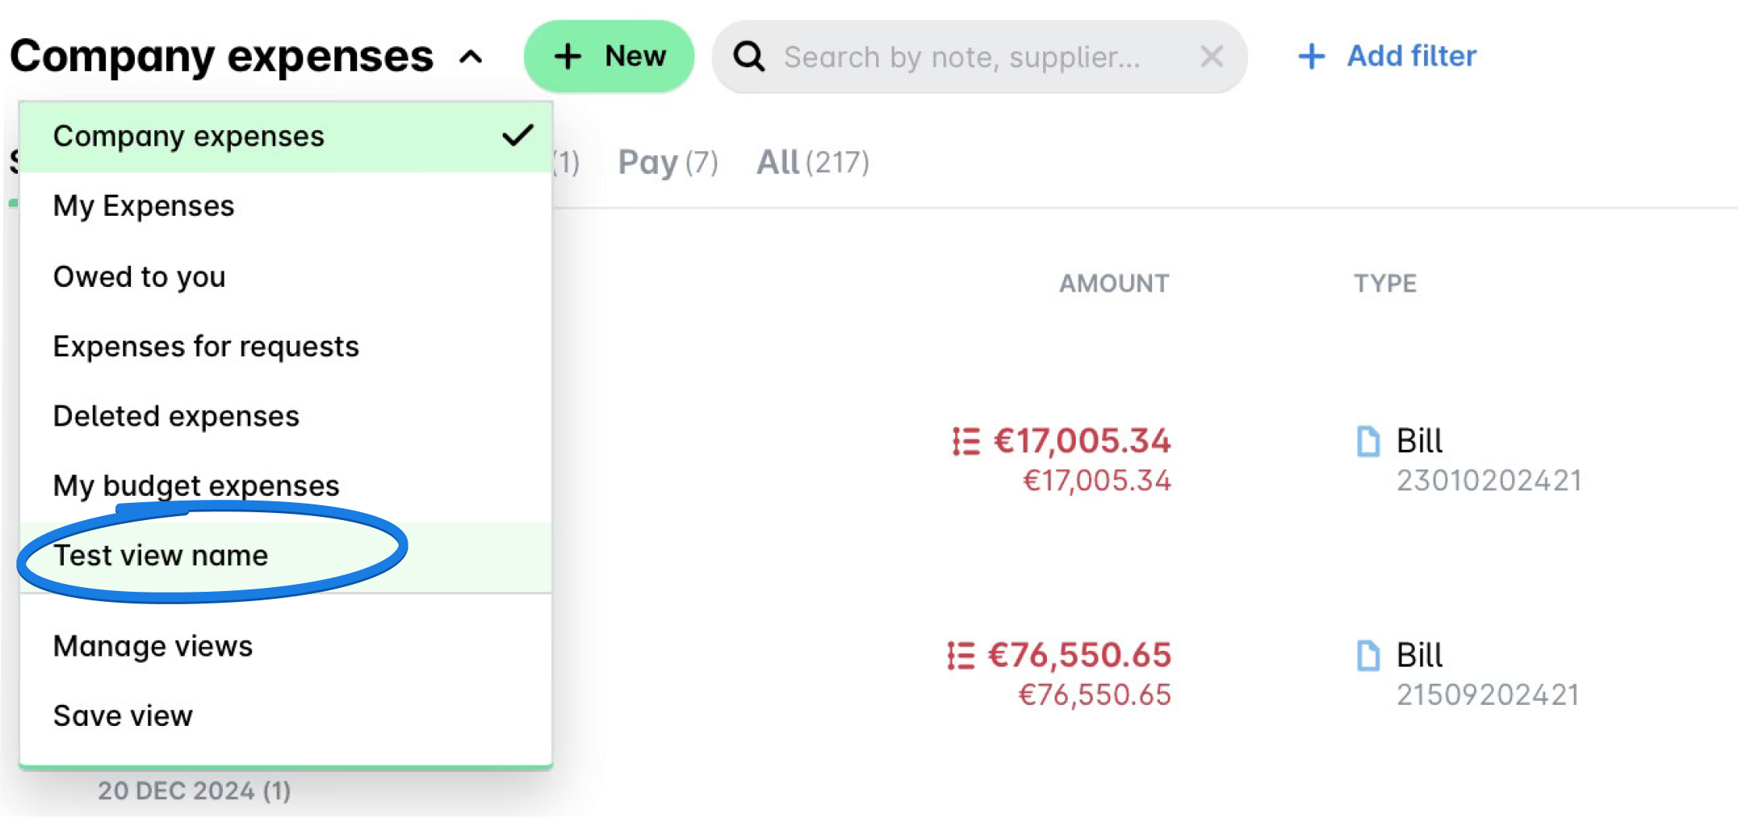This screenshot has height=828, width=1743.
Task: Click the document icon next to Bill 21509202421
Action: click(x=1366, y=655)
